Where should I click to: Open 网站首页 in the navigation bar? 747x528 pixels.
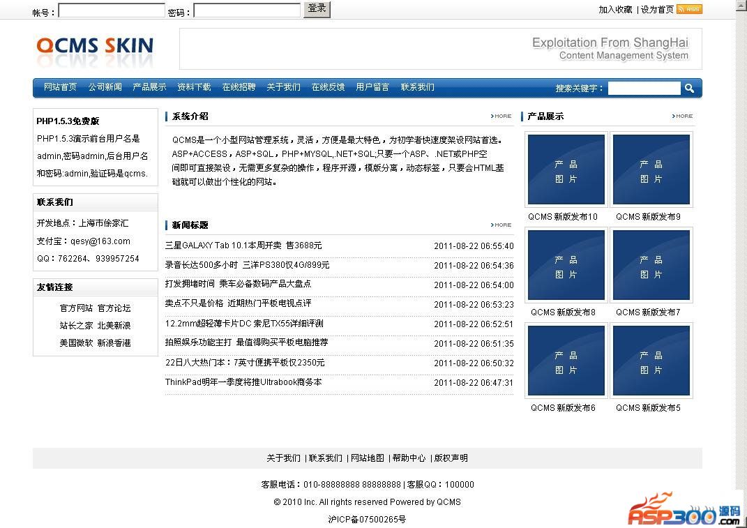60,86
